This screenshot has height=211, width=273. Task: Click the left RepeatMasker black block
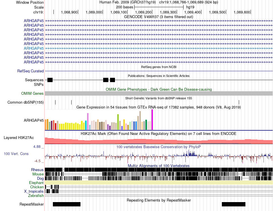67,204
